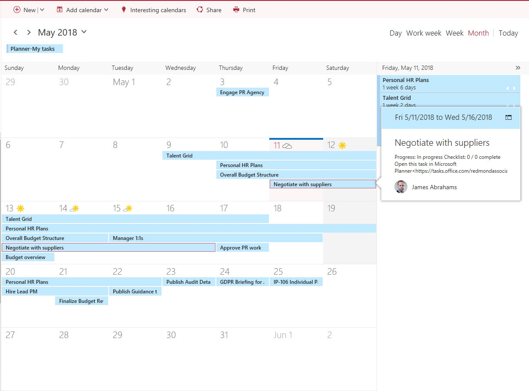Select Talent Grid event on May 9
Screen dimensions: 529x391
coord(269,155)
